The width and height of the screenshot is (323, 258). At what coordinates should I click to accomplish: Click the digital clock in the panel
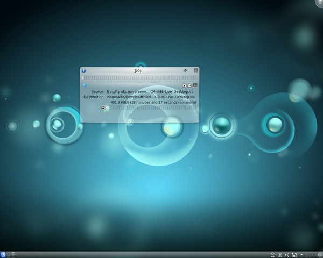coord(311,255)
